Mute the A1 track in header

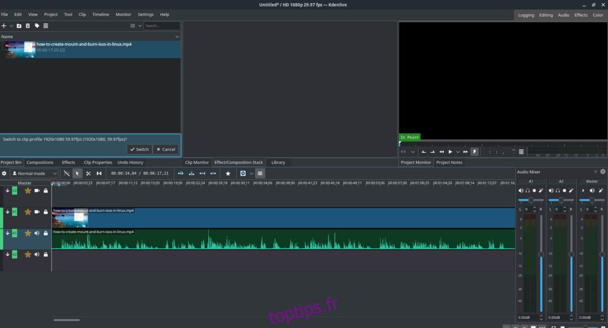coord(37,233)
